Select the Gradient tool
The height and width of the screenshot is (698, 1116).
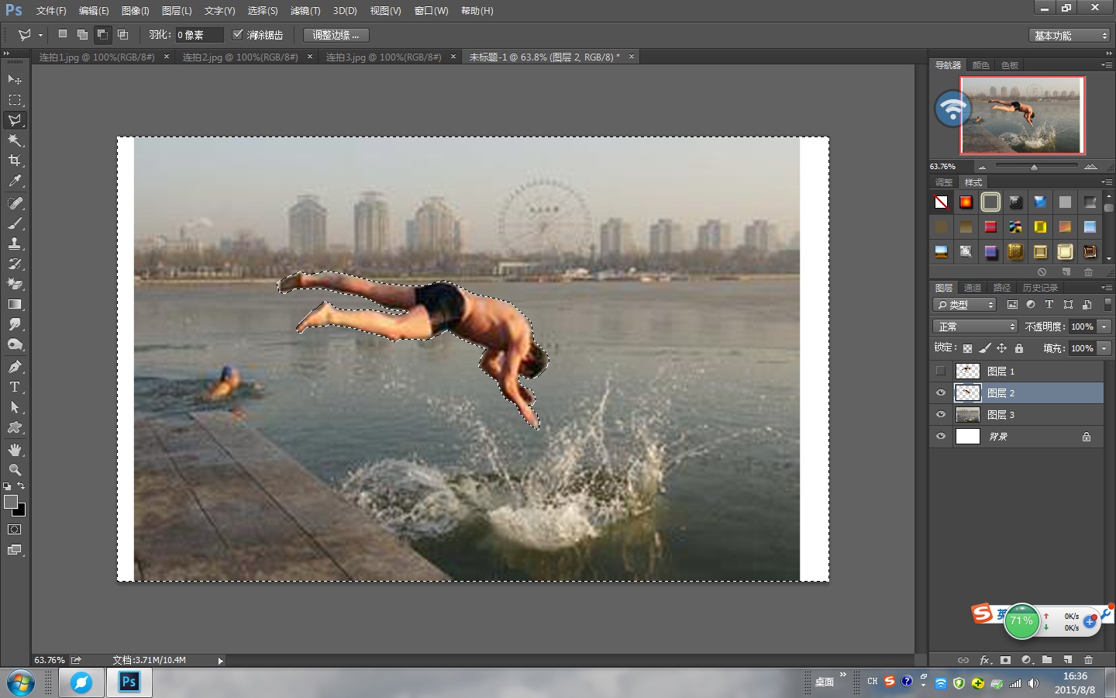[x=15, y=304]
